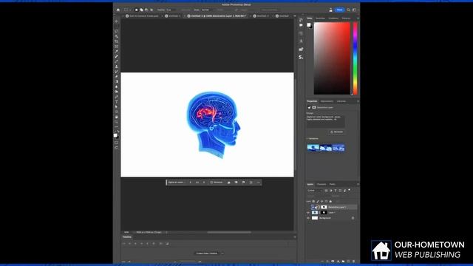Open the search icon next to Share
This screenshot has width=473, height=266.
point(348,10)
